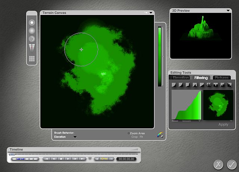The width and height of the screenshot is (239, 172).
Task: Click the brush level meter icon
Action: (32, 47)
